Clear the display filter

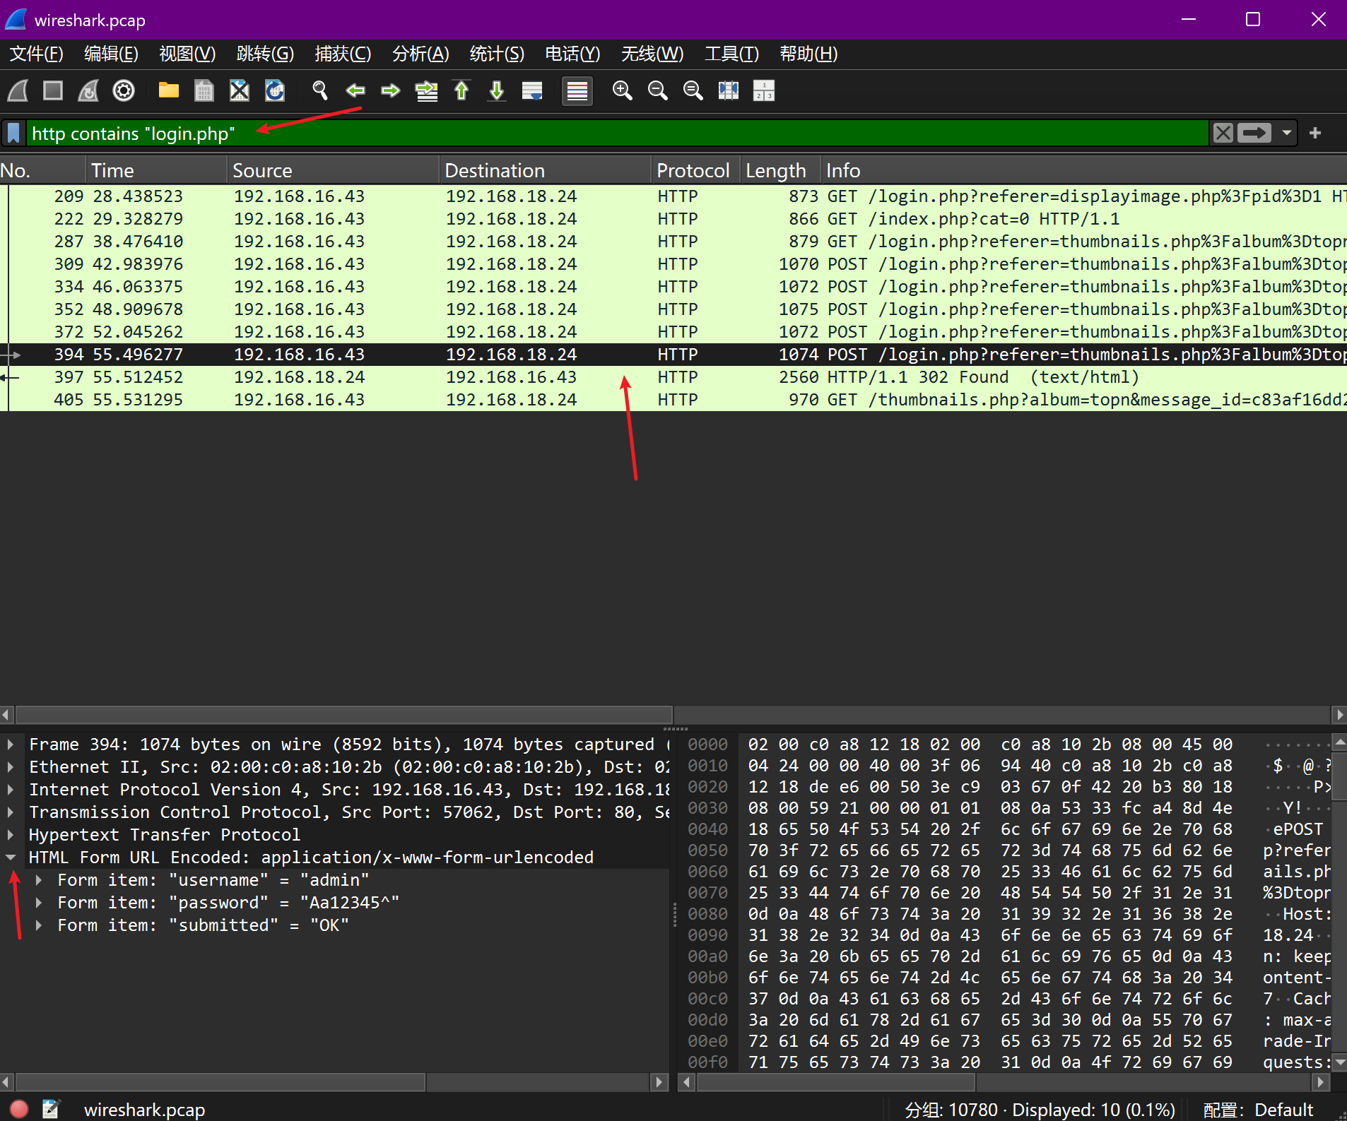[1223, 133]
